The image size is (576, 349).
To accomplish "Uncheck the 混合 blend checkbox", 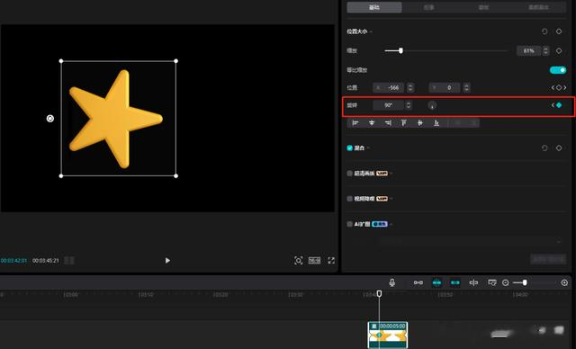I will [x=350, y=148].
